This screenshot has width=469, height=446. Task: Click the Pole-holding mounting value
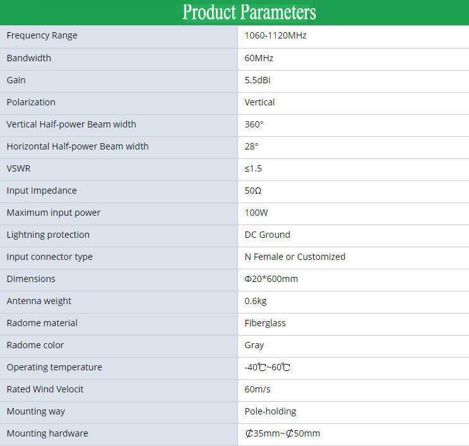point(270,411)
